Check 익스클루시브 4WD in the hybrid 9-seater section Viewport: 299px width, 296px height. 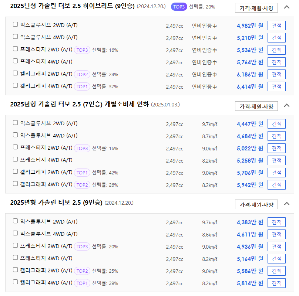pyautogui.click(x=15, y=37)
